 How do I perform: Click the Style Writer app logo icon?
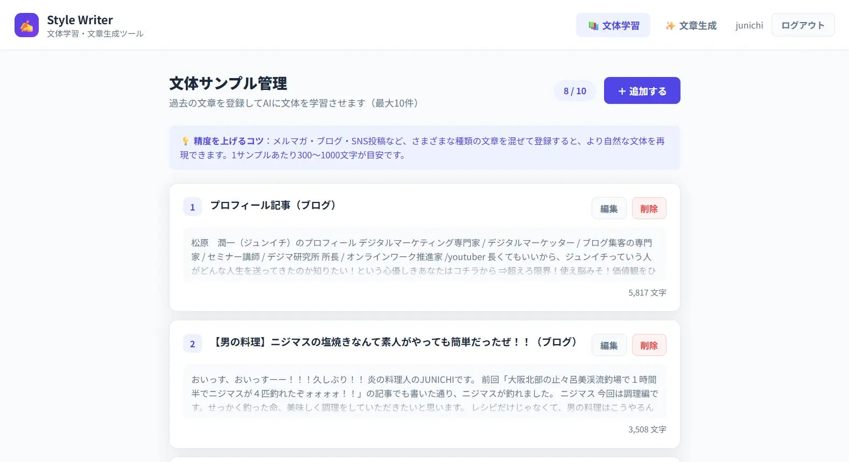tap(26, 25)
